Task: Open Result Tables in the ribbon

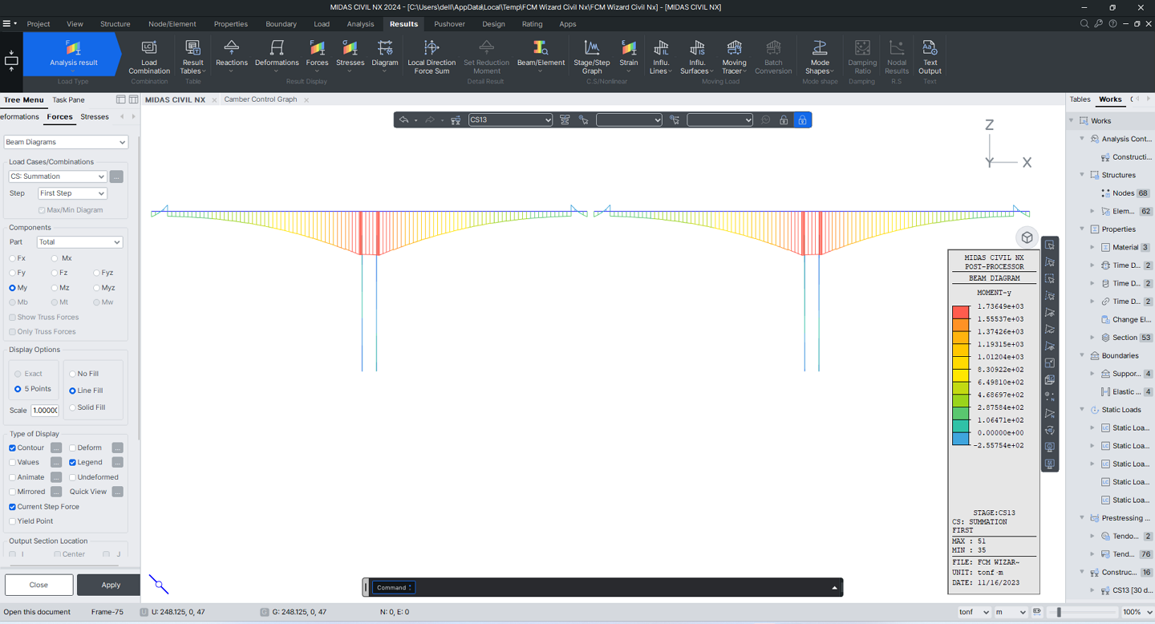Action: [192, 56]
